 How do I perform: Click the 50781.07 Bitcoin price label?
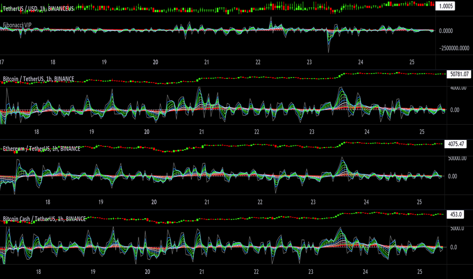tap(459, 74)
